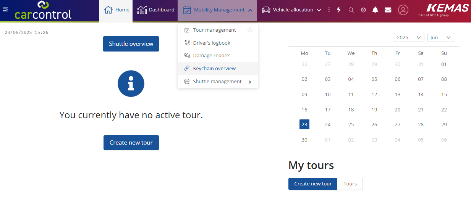Image resolution: width=471 pixels, height=198 pixels.
Task: Open the user profile avatar icon
Action: [x=403, y=10]
